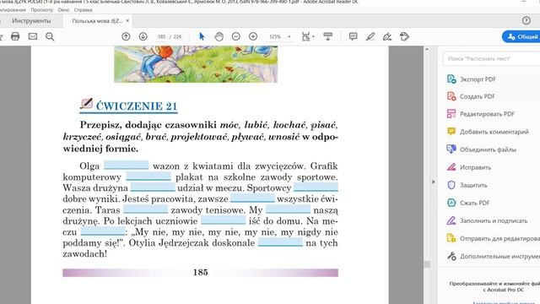The height and width of the screenshot is (304, 540).
Task: Open Добавить комментарий tool
Action: (488, 132)
